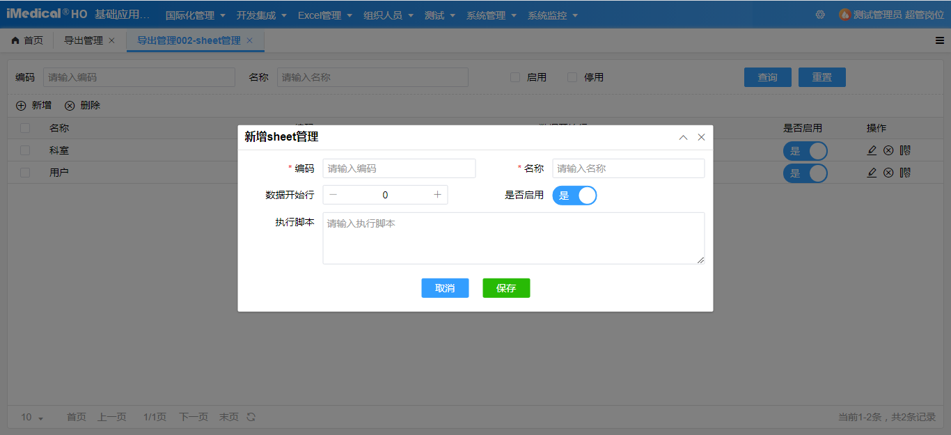Viewport: 951px width, 435px height.
Task: Disable the 是 toggle on 科室 row
Action: 805,150
